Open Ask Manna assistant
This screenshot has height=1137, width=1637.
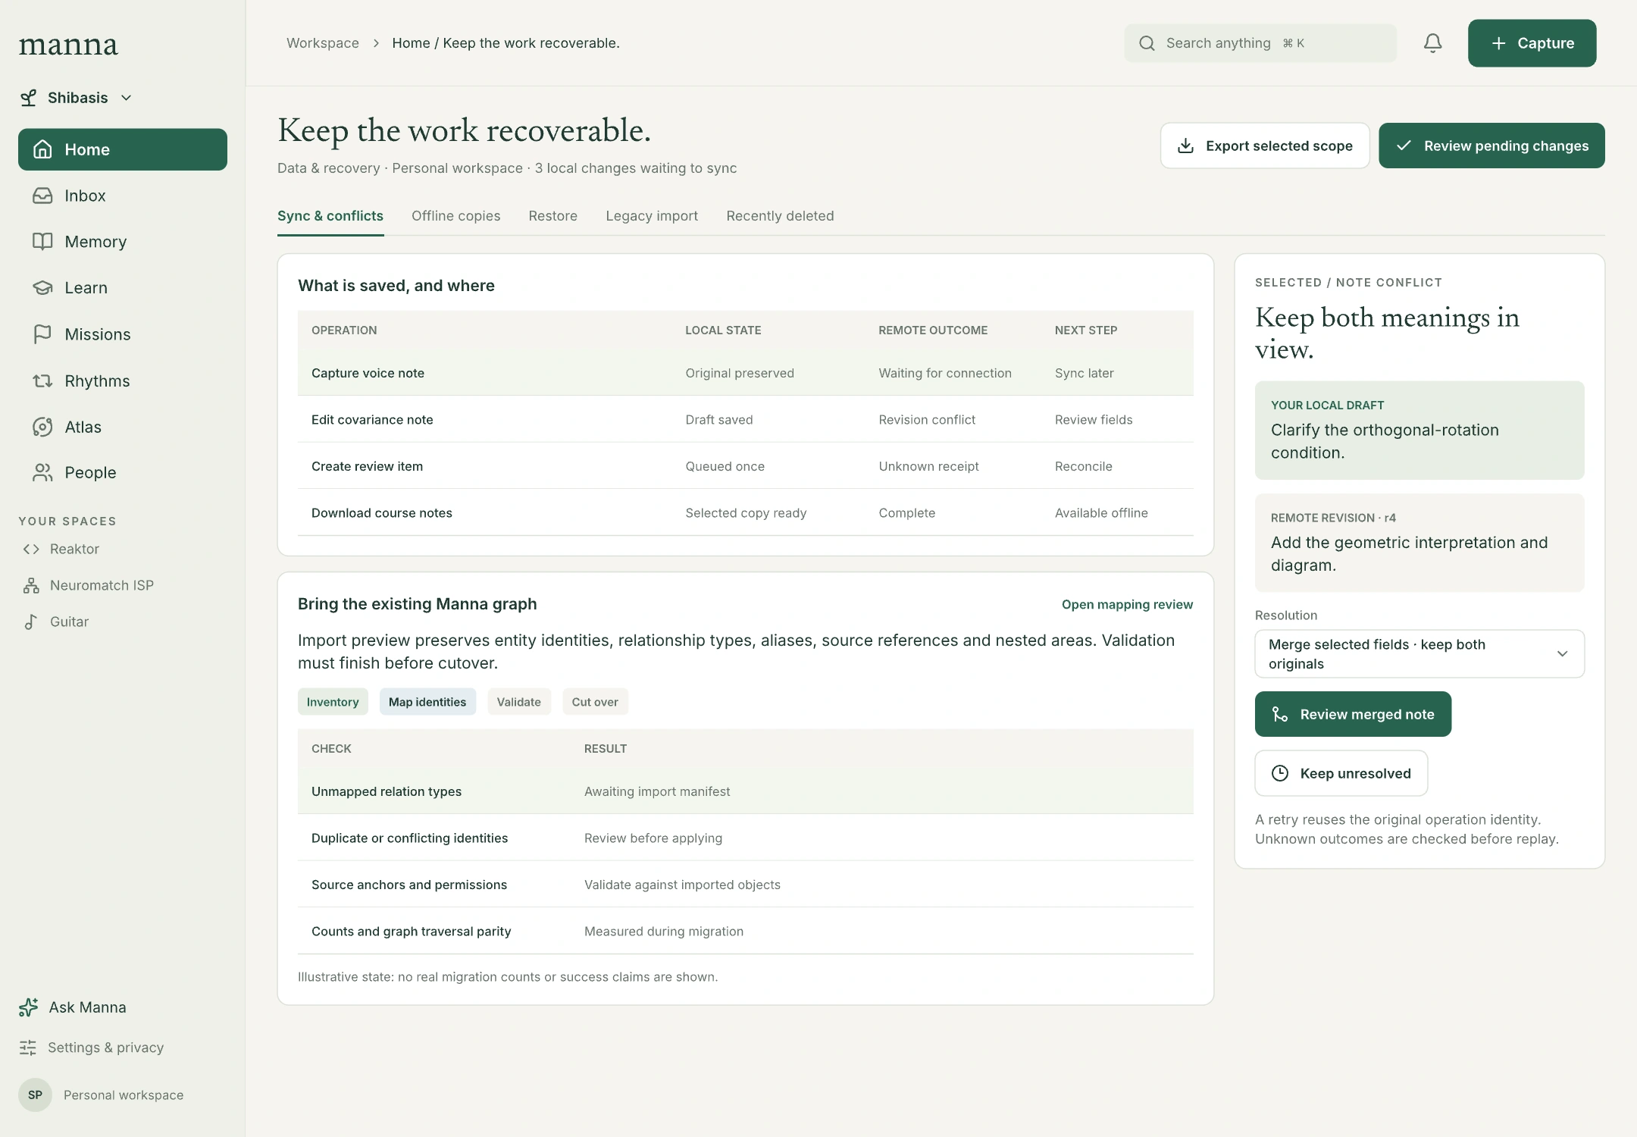tap(74, 1007)
